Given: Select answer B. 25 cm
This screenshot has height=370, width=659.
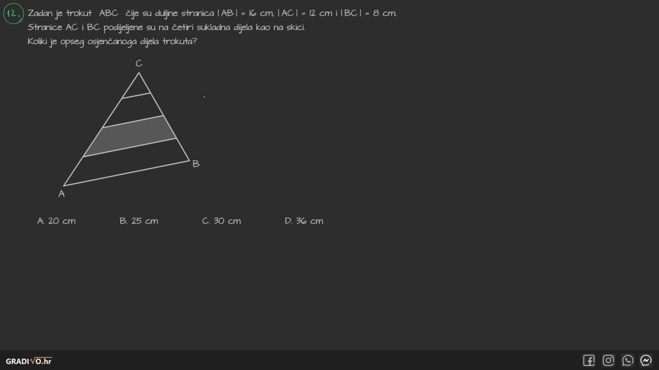Looking at the screenshot, I should (139, 221).
